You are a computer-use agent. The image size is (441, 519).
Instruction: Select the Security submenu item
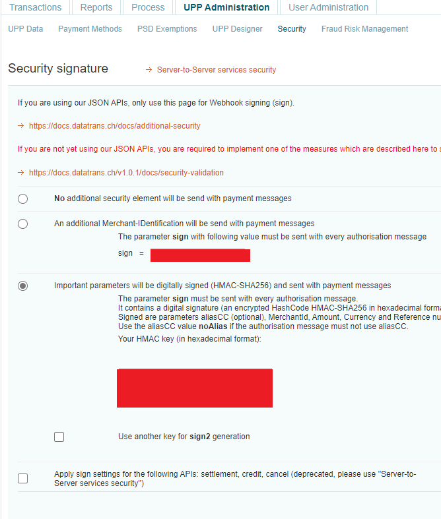(x=292, y=29)
